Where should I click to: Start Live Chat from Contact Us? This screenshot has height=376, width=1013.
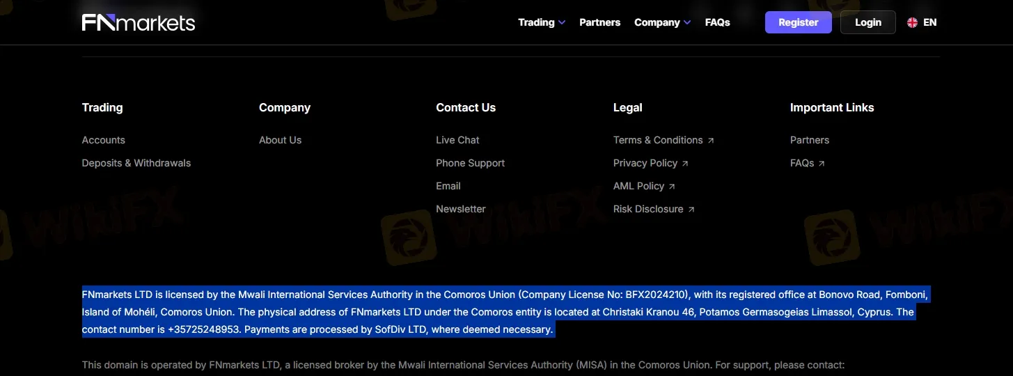[x=457, y=140]
